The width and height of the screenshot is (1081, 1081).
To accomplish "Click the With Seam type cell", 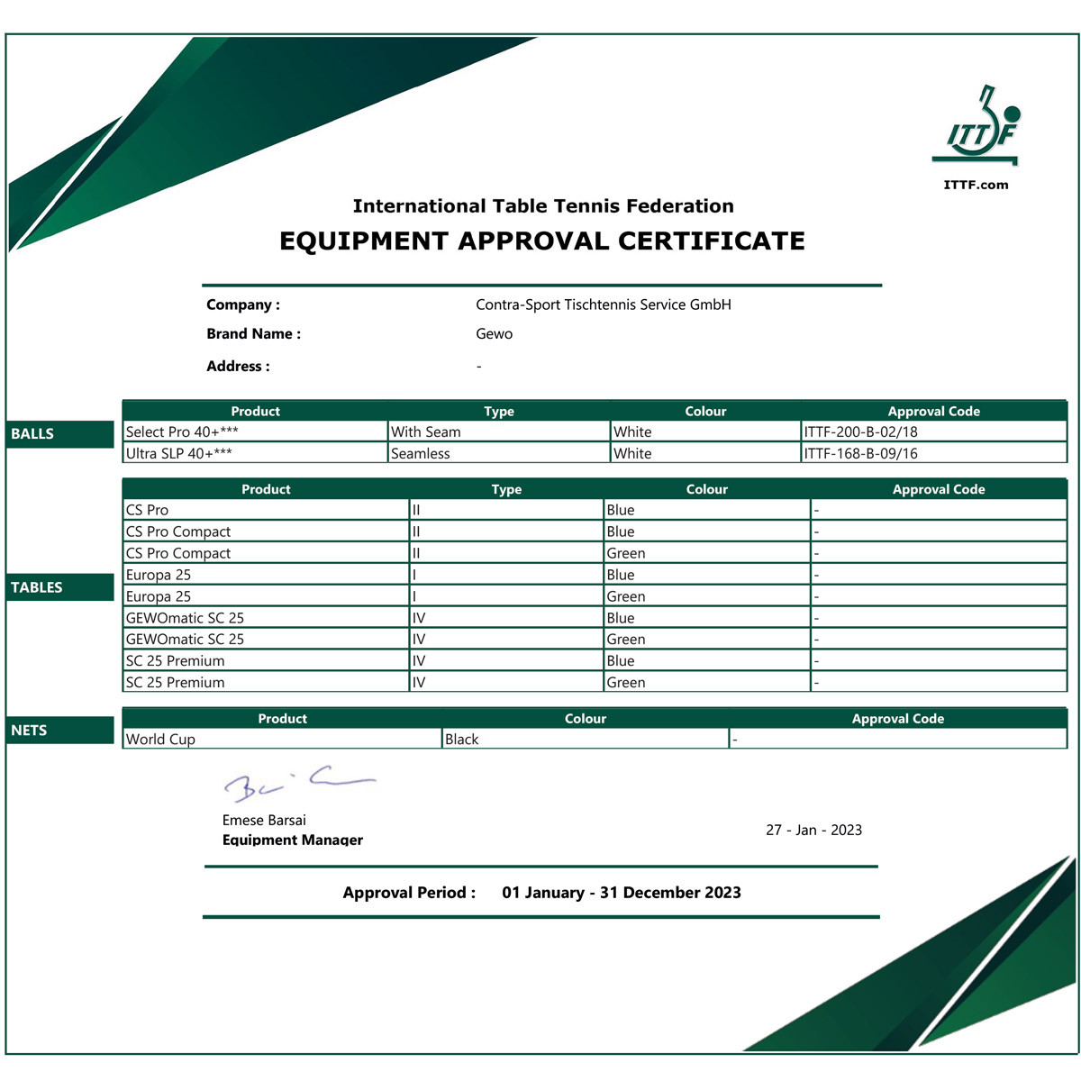I will [425, 431].
